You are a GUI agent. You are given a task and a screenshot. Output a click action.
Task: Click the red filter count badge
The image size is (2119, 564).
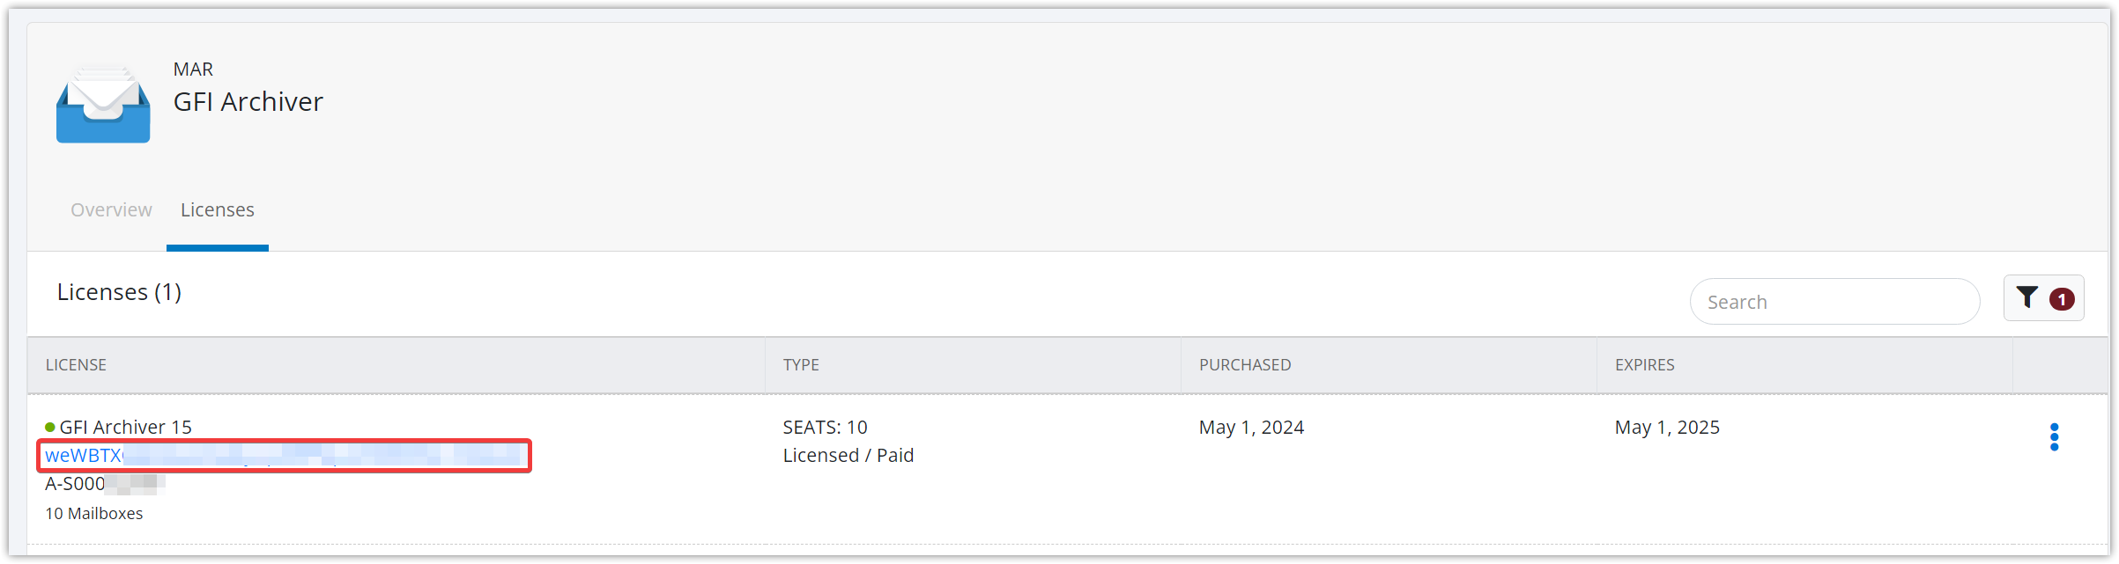2062,300
